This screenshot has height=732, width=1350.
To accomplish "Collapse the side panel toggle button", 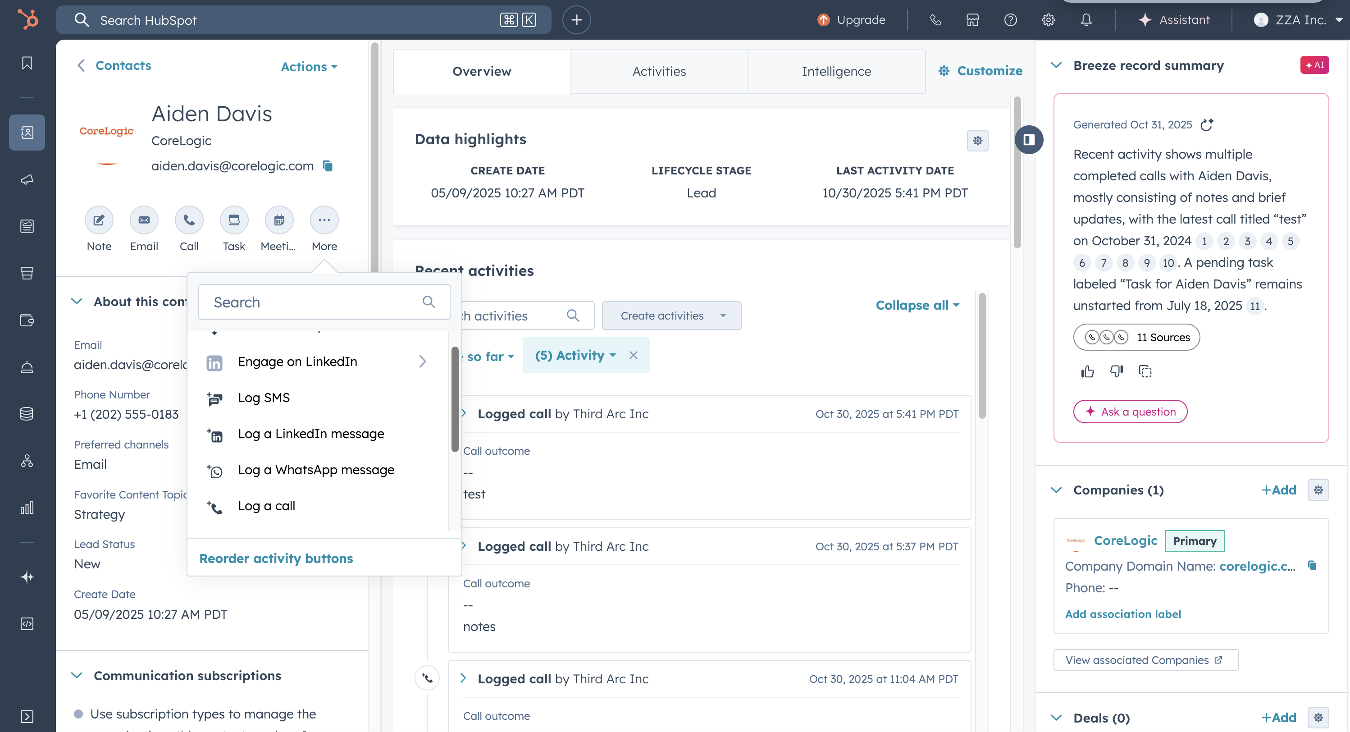I will (x=1029, y=140).
